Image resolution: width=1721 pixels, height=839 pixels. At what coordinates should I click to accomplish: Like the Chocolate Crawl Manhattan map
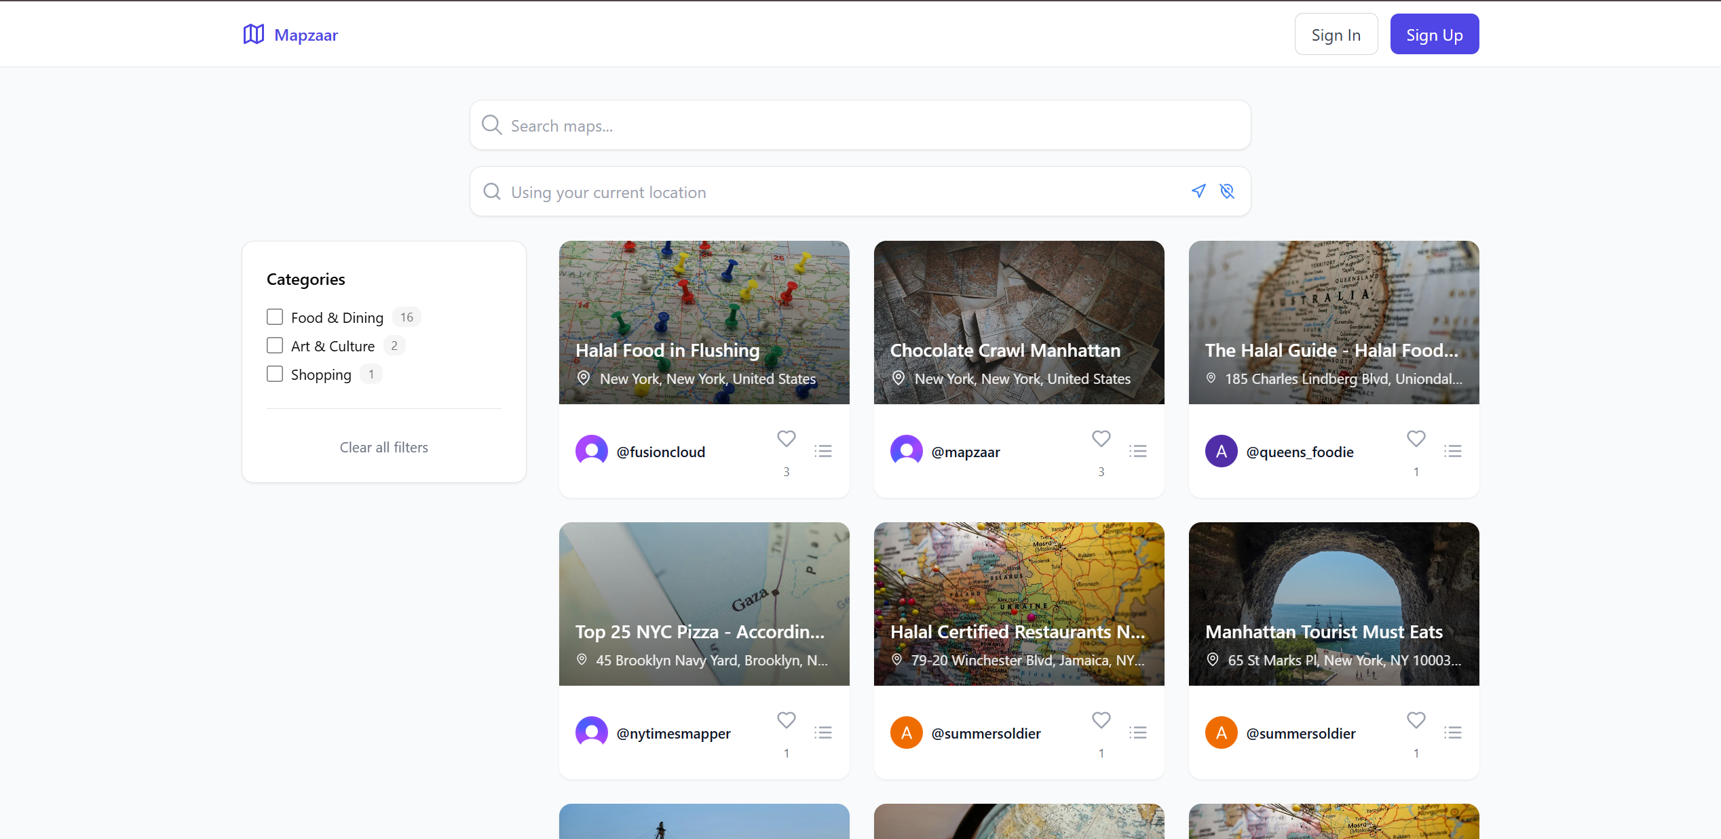[x=1101, y=439]
